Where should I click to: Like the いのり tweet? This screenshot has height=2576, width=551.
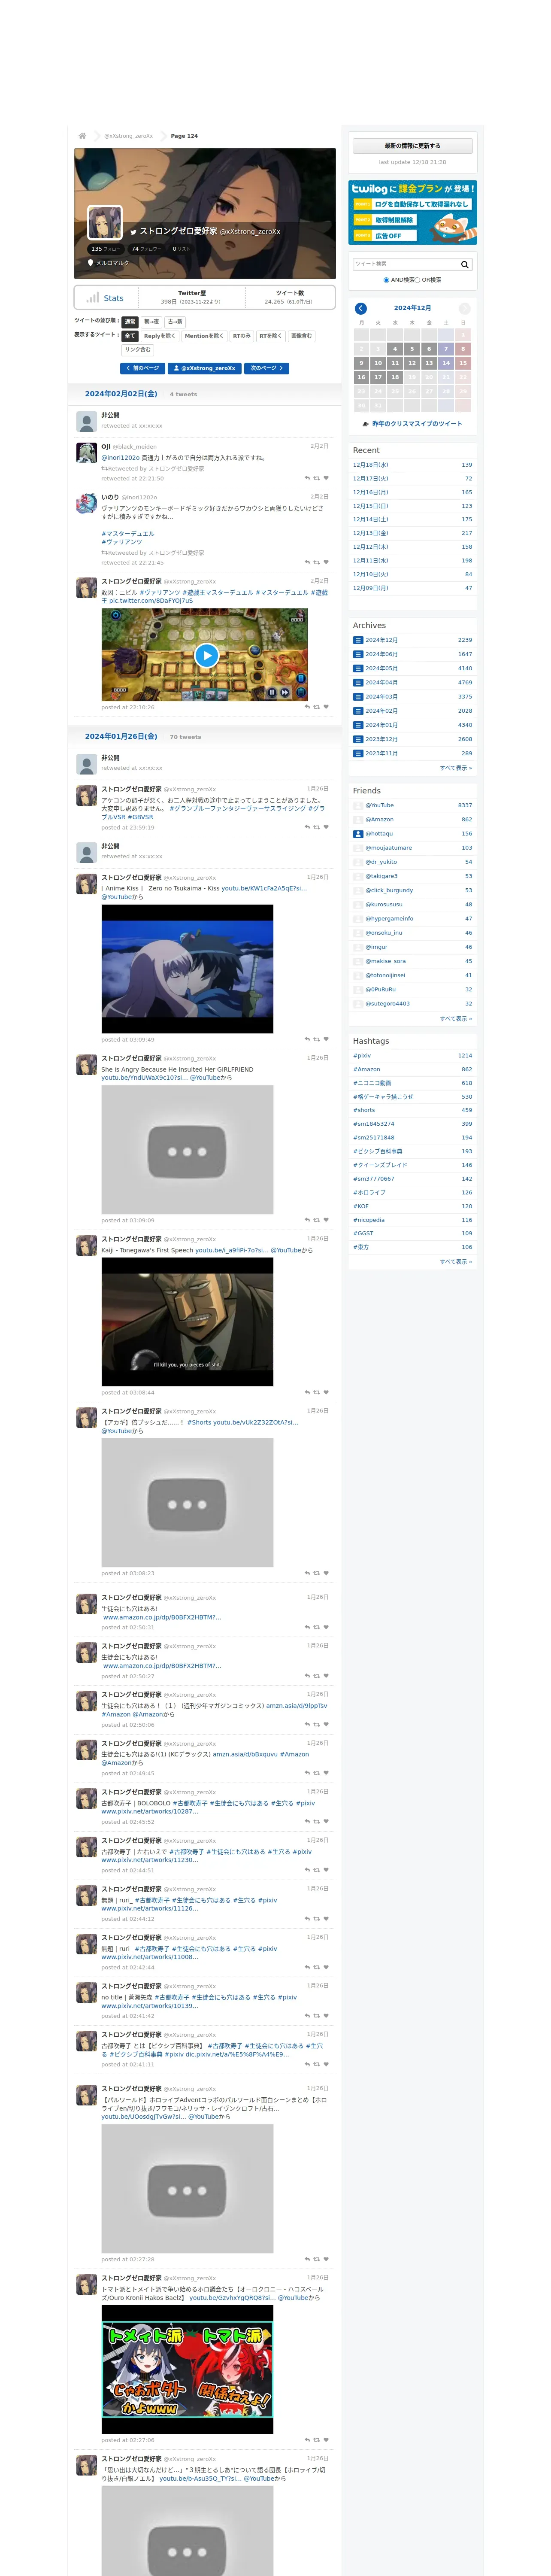(x=326, y=562)
